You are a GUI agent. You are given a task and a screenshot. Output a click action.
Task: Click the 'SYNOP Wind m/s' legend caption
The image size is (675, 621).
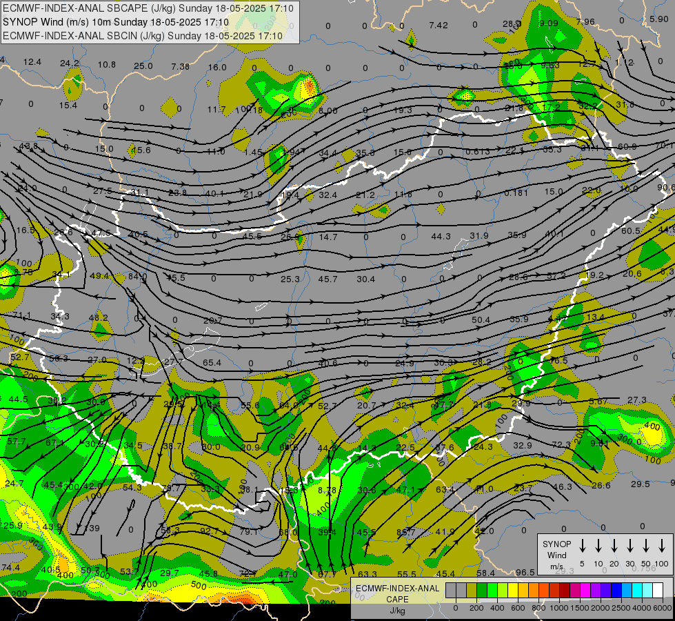pyautogui.click(x=556, y=555)
